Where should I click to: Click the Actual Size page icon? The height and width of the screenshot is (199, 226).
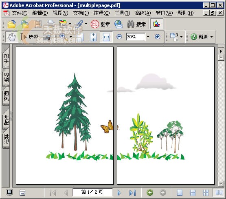coord(80,37)
